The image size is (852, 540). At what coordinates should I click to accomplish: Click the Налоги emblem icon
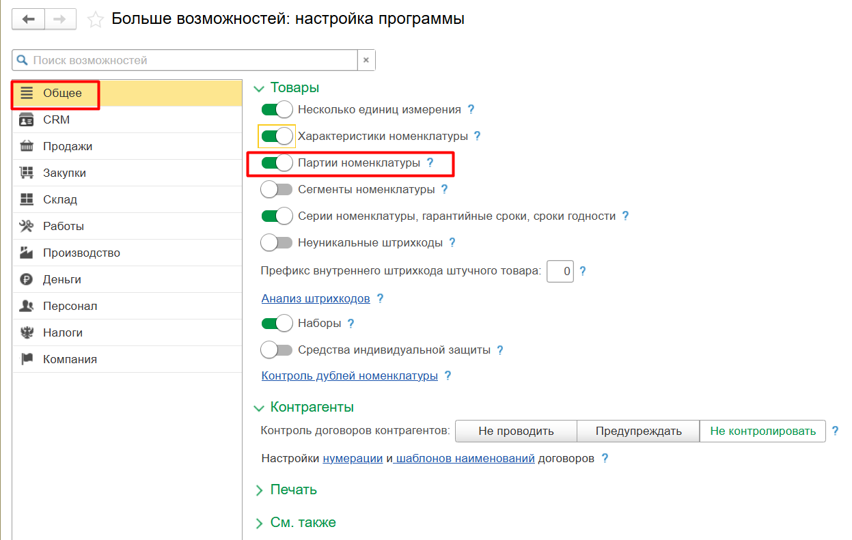27,332
